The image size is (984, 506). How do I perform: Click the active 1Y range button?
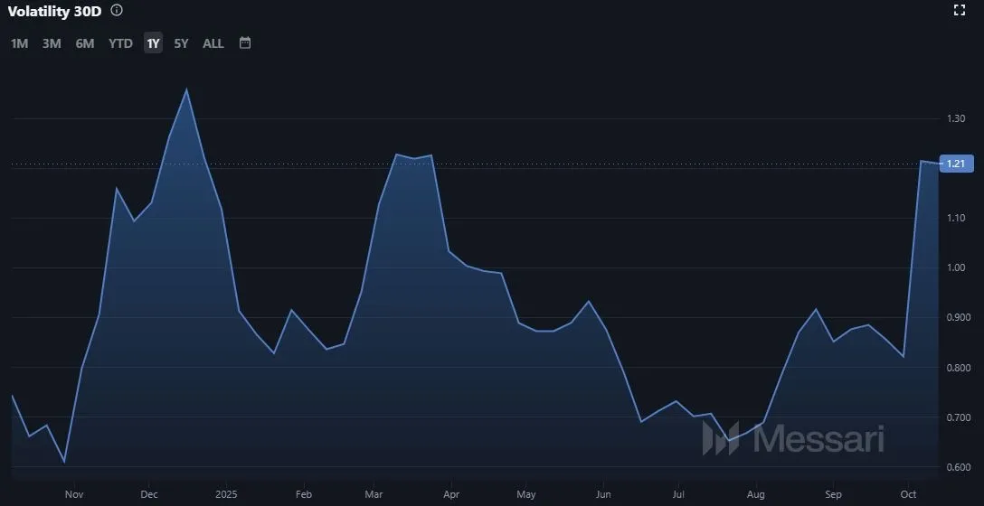(153, 43)
